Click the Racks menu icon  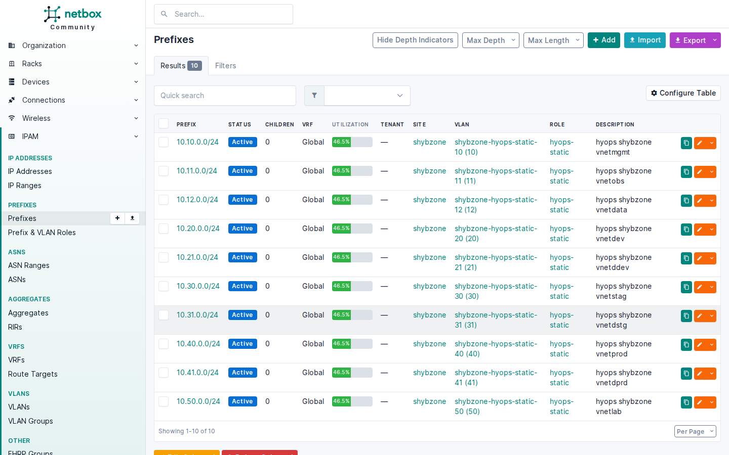[x=12, y=64]
